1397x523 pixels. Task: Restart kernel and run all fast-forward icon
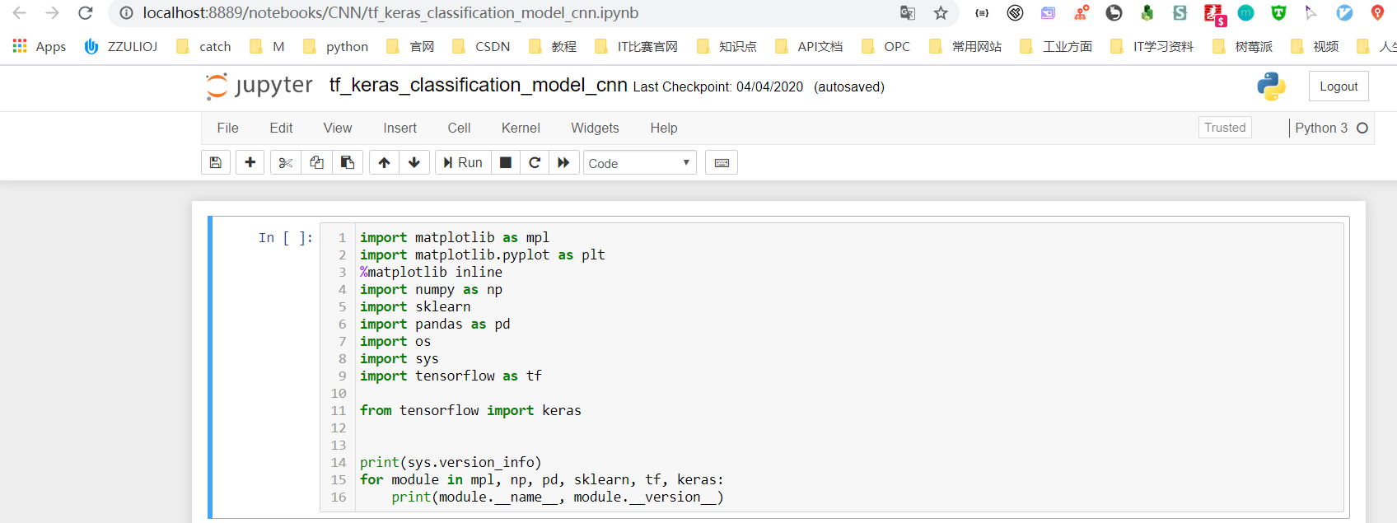point(563,162)
